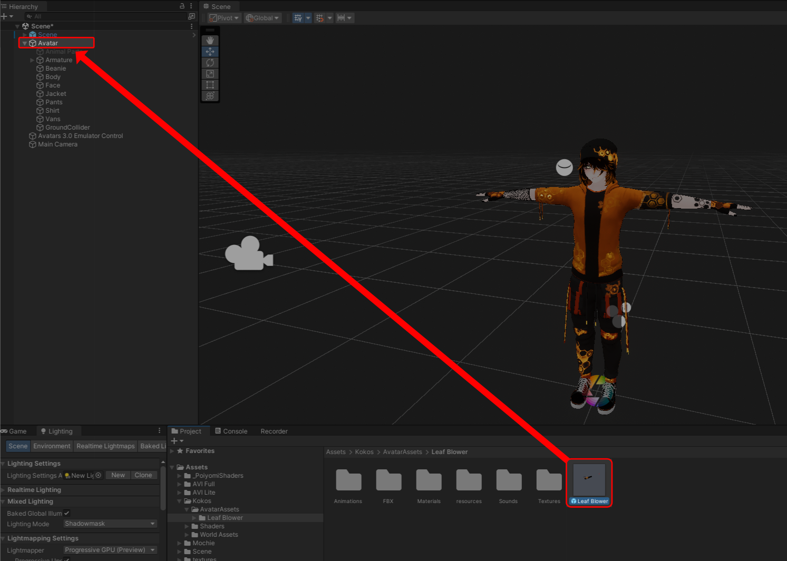
Task: Select the Rect transform tool
Action: click(210, 85)
